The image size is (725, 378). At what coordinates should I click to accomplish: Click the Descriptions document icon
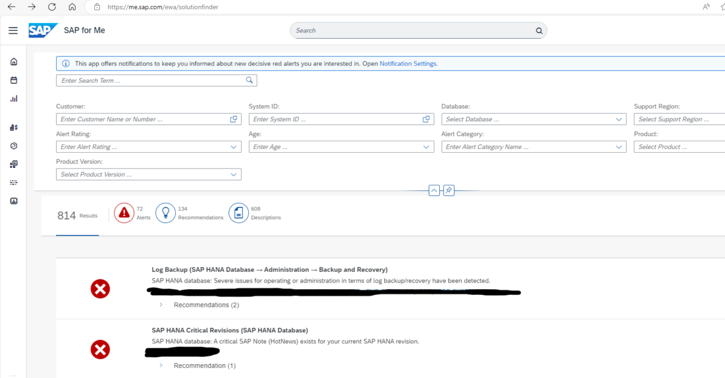pos(239,213)
